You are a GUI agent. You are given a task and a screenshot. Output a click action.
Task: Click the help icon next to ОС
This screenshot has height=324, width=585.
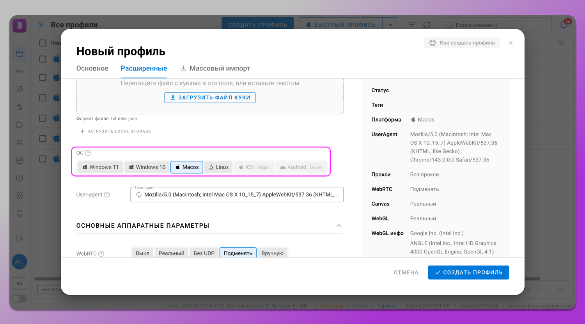[88, 153]
